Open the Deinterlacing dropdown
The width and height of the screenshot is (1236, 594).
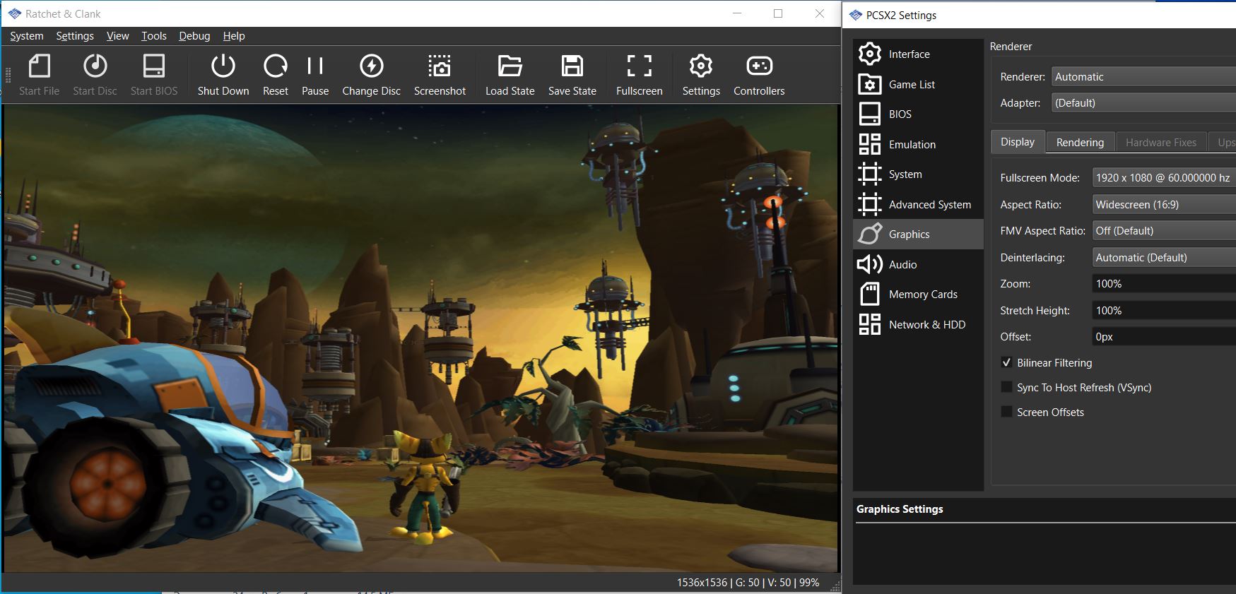1164,257
